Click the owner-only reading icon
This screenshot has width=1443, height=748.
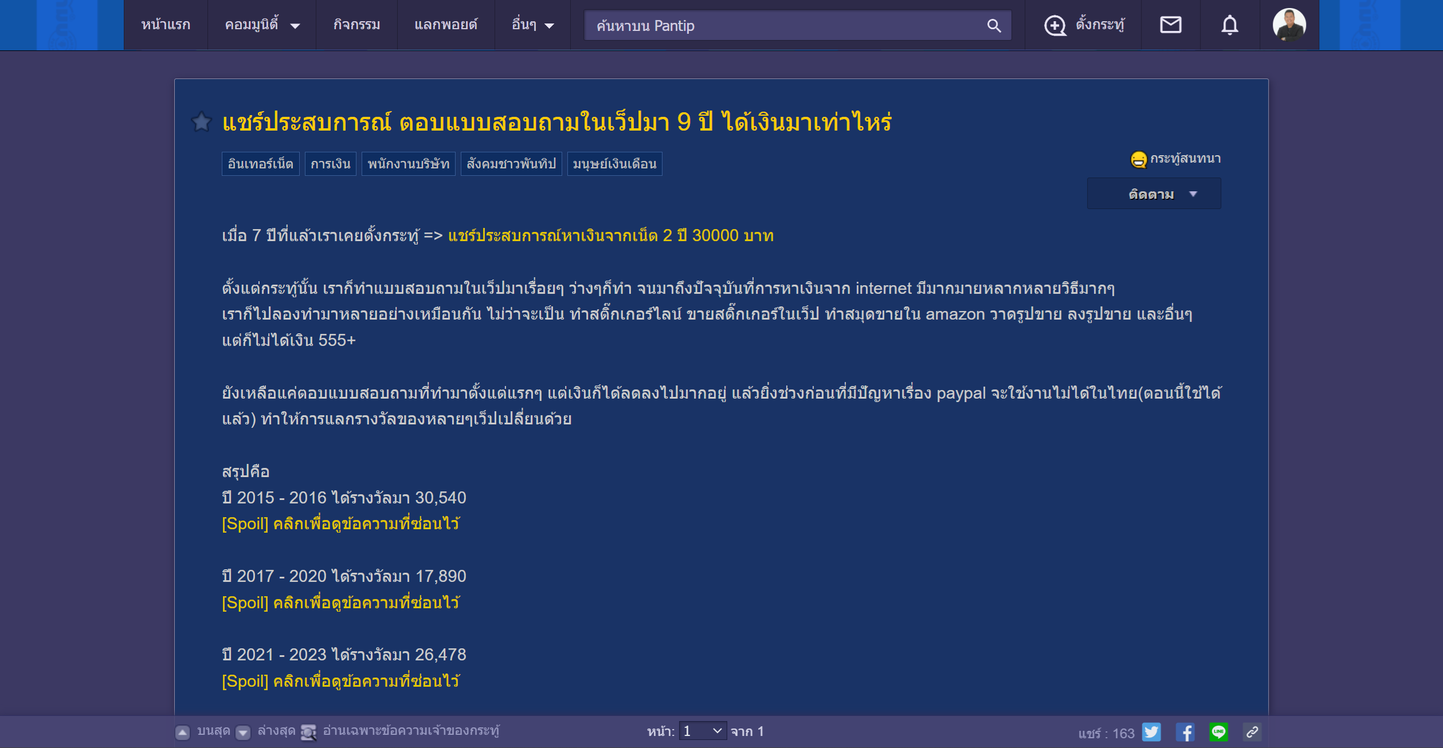[x=309, y=733]
